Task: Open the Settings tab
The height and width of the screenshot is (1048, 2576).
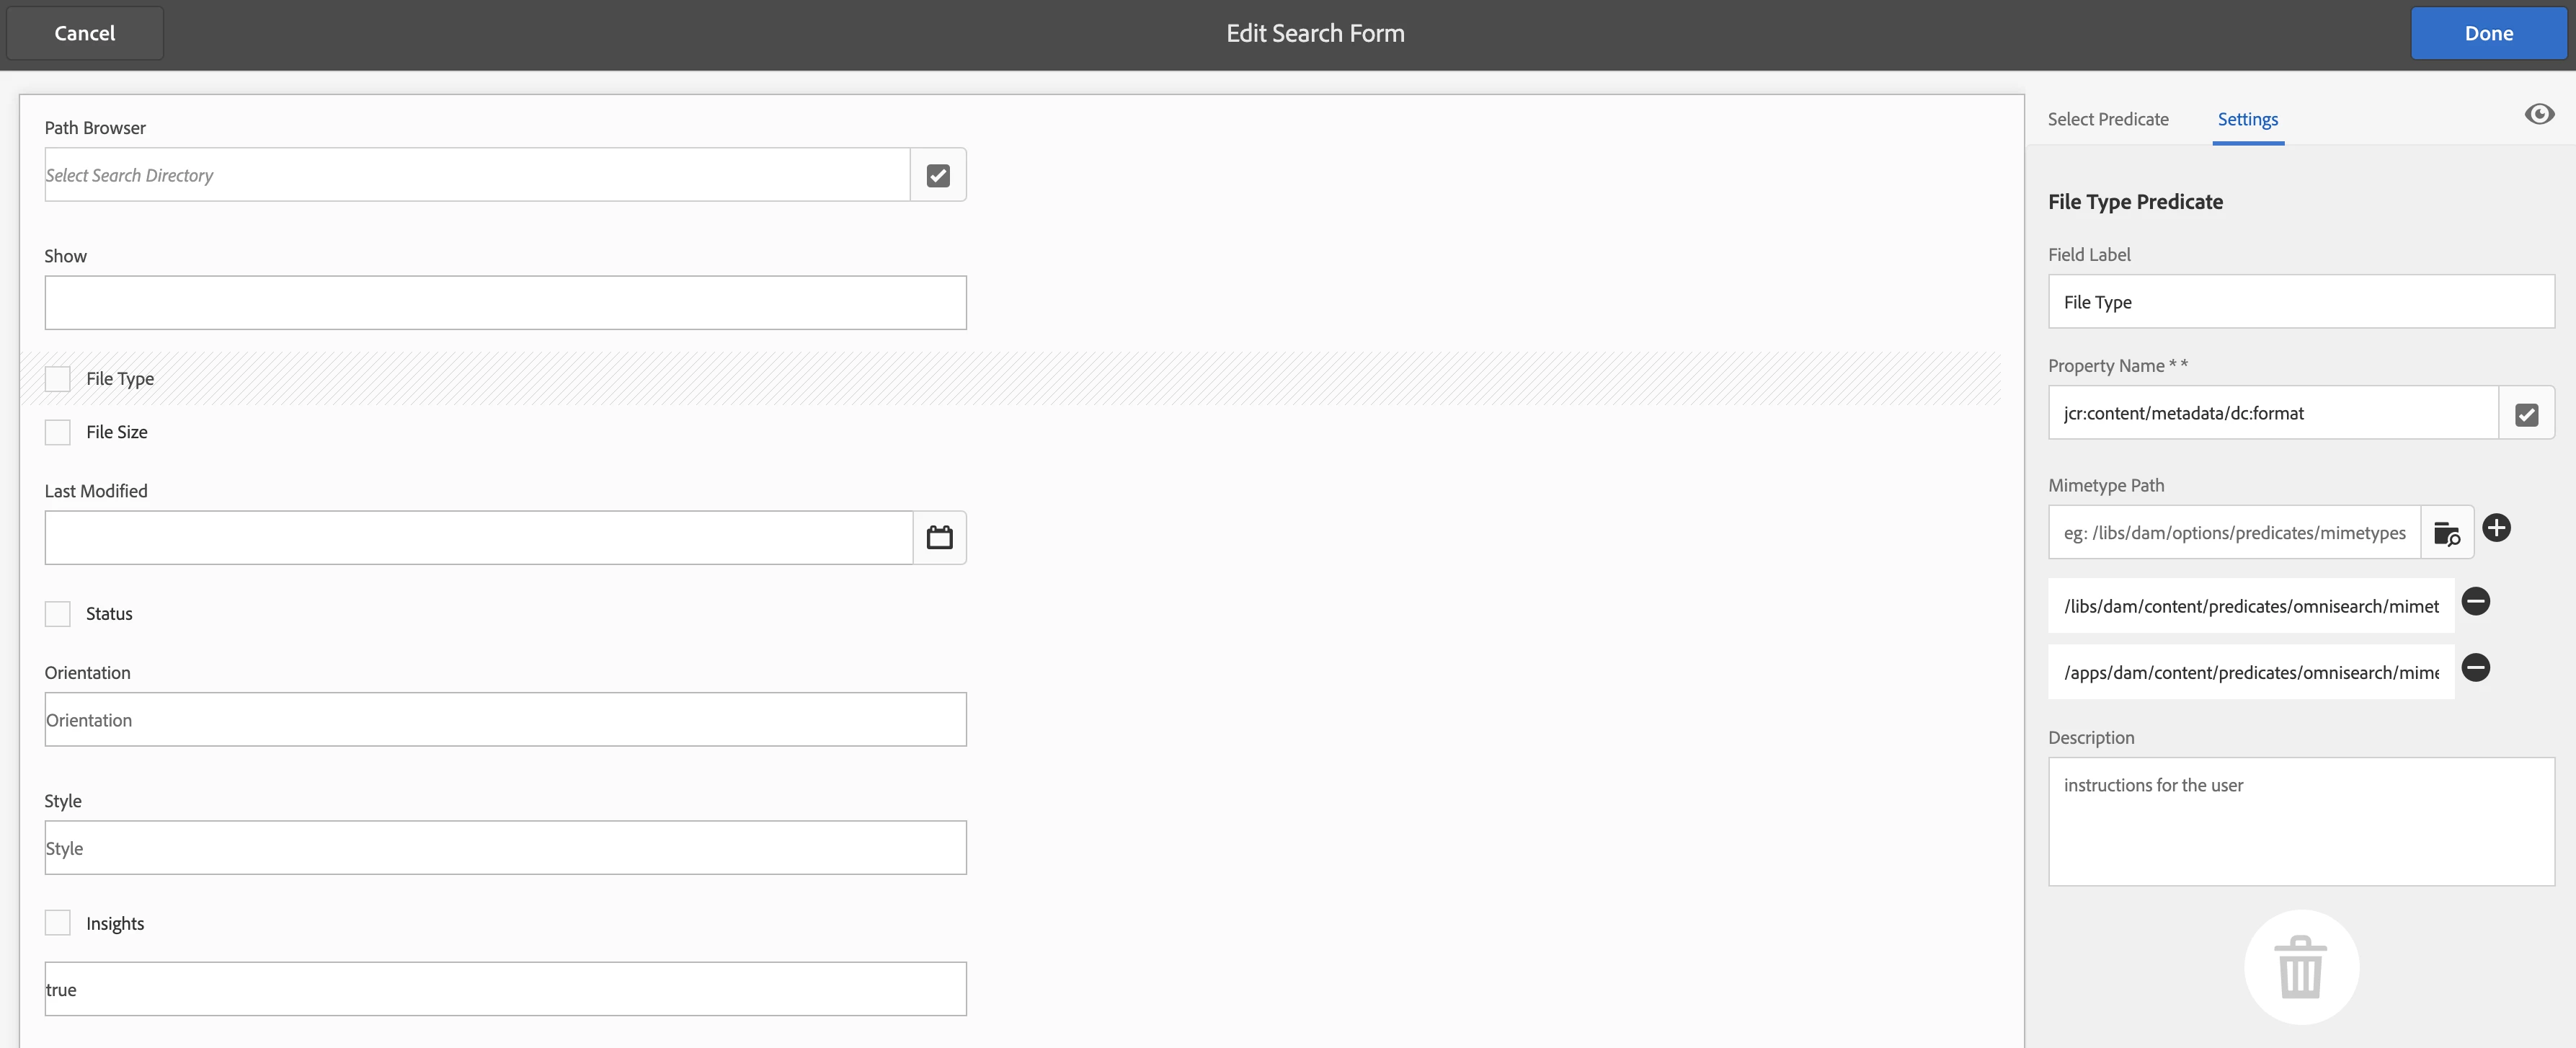Action: click(x=2247, y=120)
